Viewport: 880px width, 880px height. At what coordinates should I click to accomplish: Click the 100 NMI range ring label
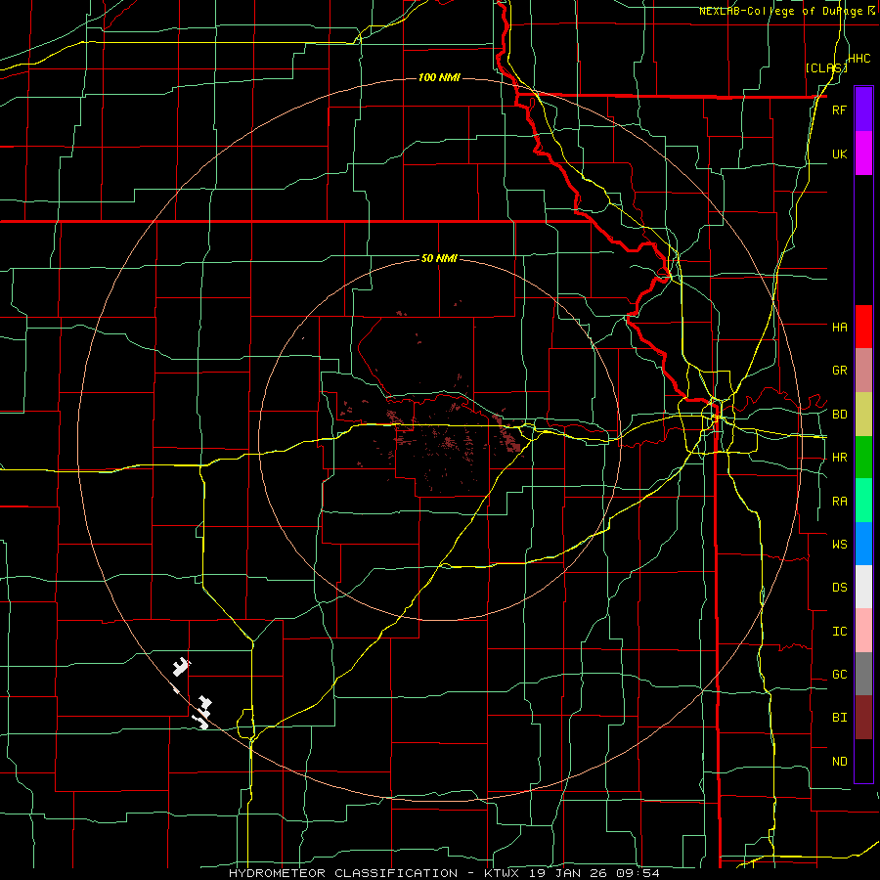[439, 77]
